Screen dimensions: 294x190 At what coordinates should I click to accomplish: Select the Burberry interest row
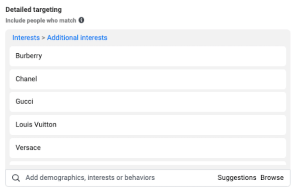tap(148, 56)
